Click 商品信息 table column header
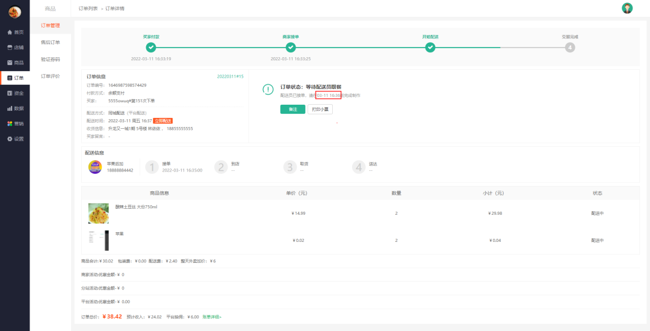650x331 pixels. (x=159, y=193)
